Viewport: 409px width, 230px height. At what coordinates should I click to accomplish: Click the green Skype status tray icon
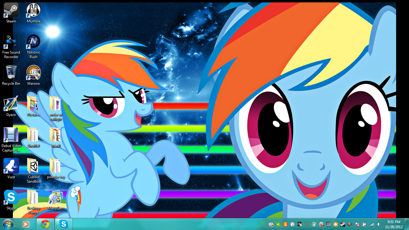click(278, 224)
